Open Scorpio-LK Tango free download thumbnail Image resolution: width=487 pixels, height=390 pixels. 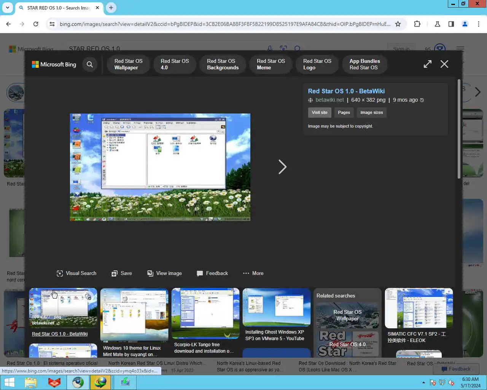[205, 313]
